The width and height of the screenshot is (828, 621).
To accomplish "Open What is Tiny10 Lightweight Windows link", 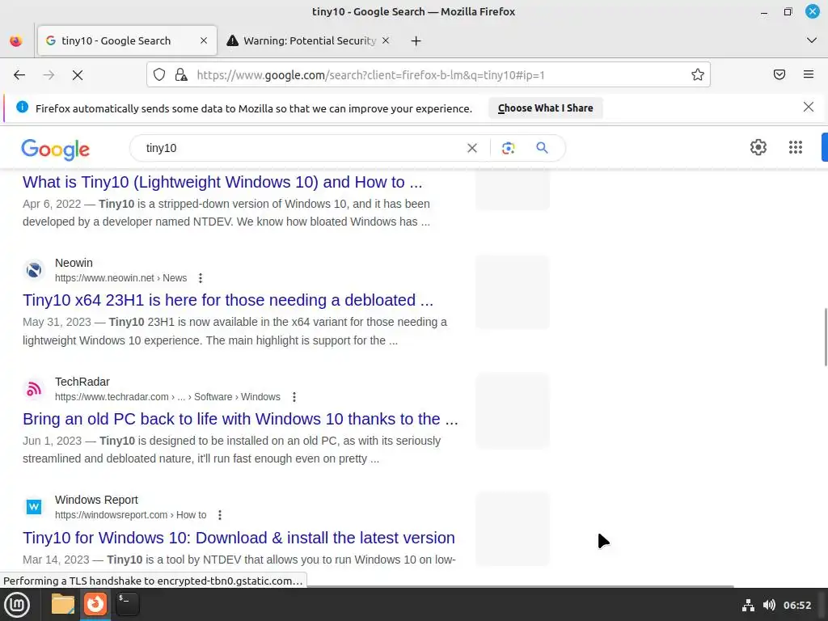I will [x=222, y=182].
